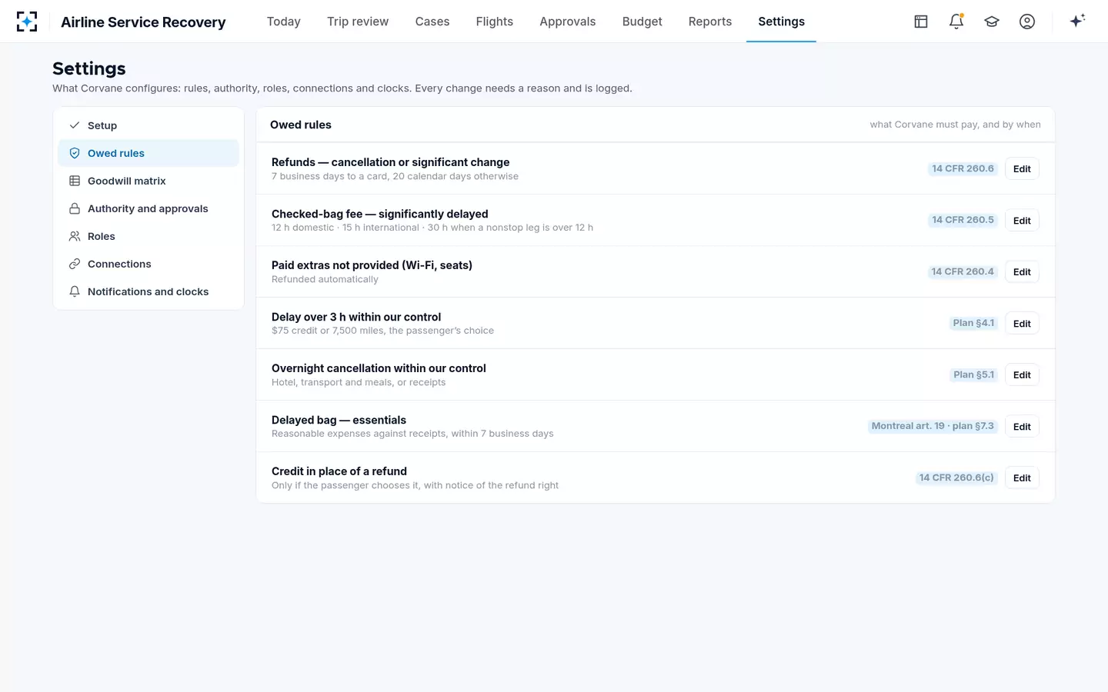Click the Airline Service Recovery logo icon
Viewport: 1108px width, 692px height.
click(27, 22)
